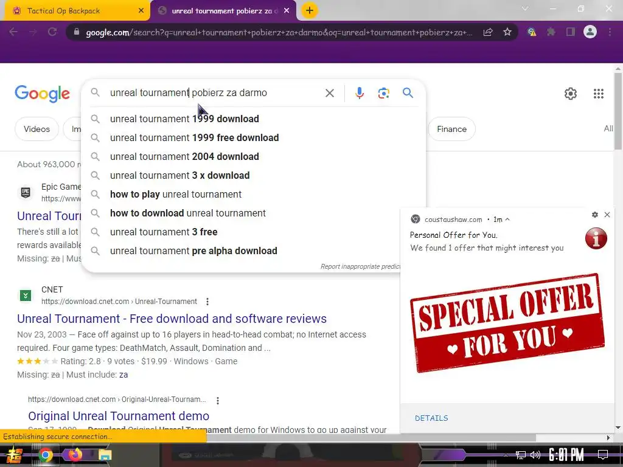Dismiss the coustaushaw.com notification
The height and width of the screenshot is (467, 623).
point(607,215)
